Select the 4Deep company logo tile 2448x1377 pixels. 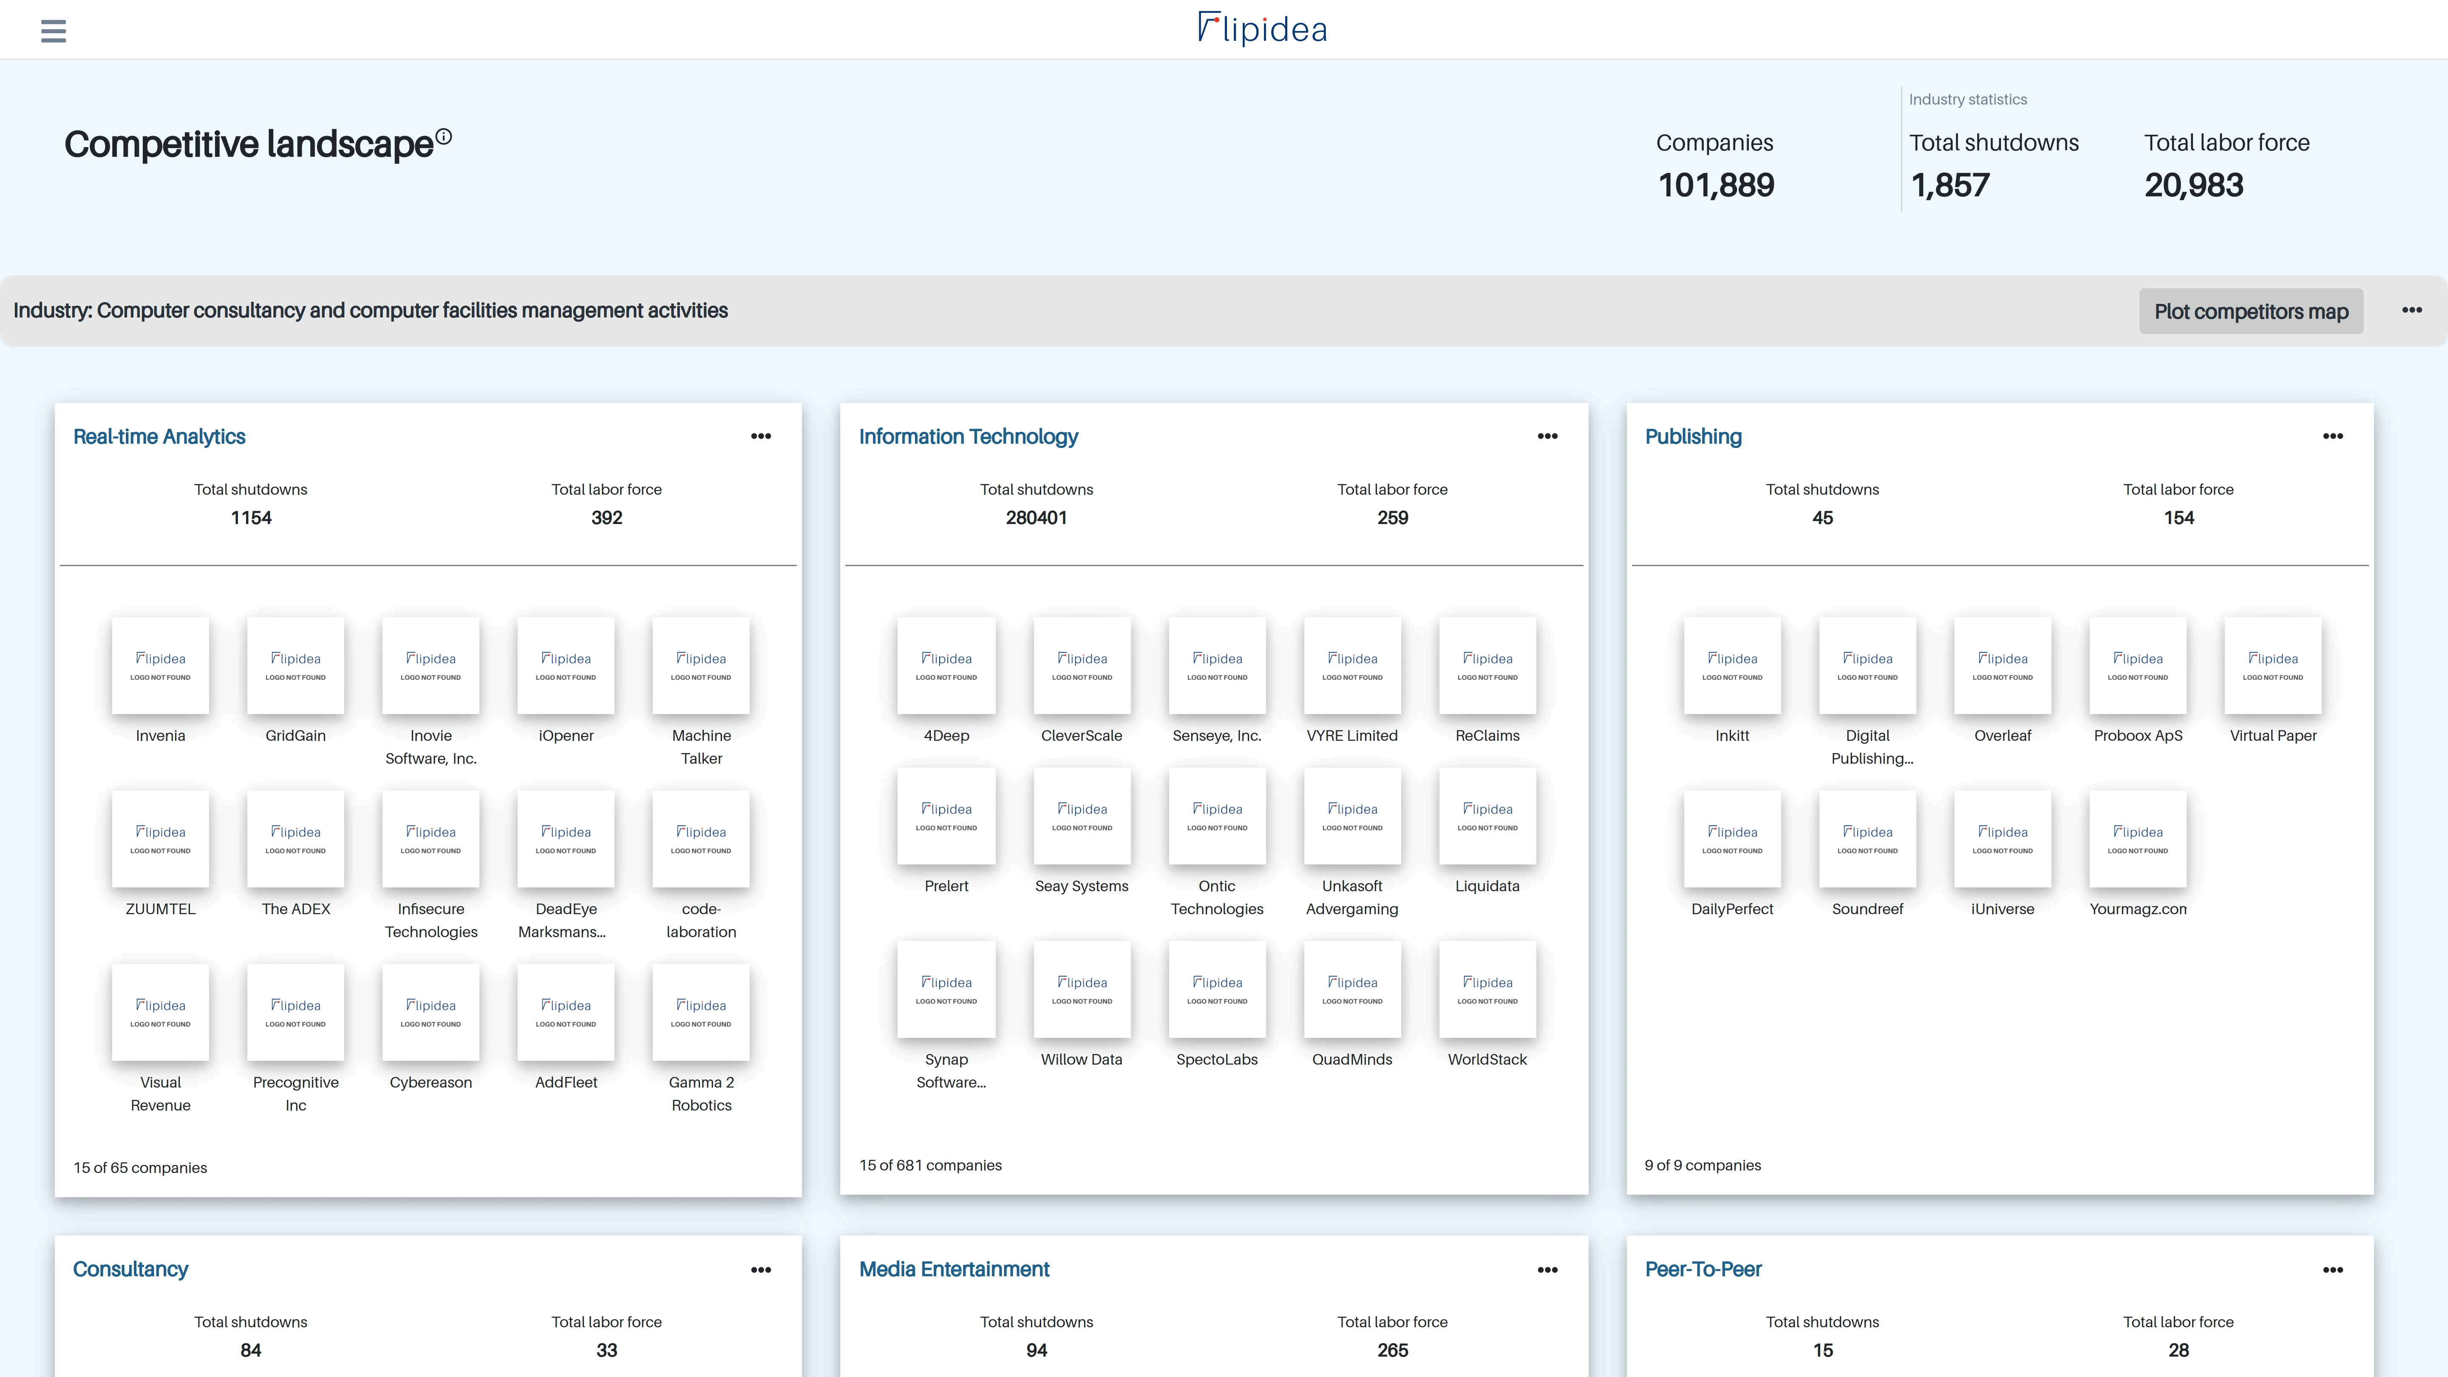[946, 665]
